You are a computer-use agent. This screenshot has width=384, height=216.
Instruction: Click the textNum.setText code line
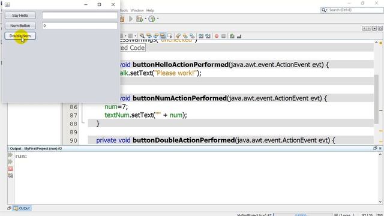146,115
